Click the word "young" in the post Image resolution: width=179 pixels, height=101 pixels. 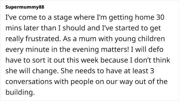click(125, 39)
